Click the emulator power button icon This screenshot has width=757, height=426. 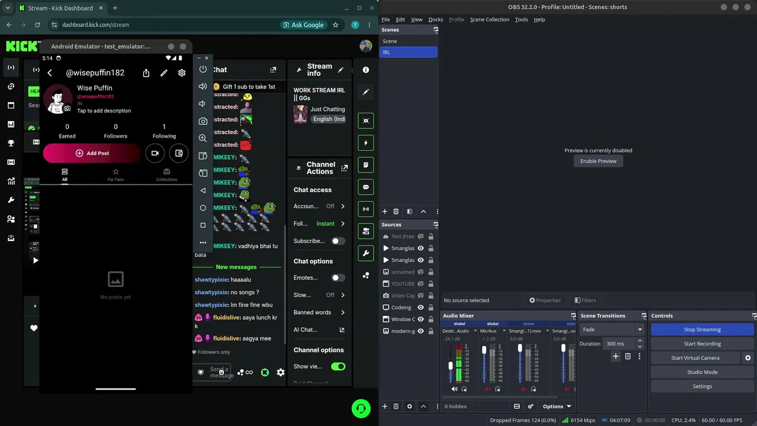(203, 69)
